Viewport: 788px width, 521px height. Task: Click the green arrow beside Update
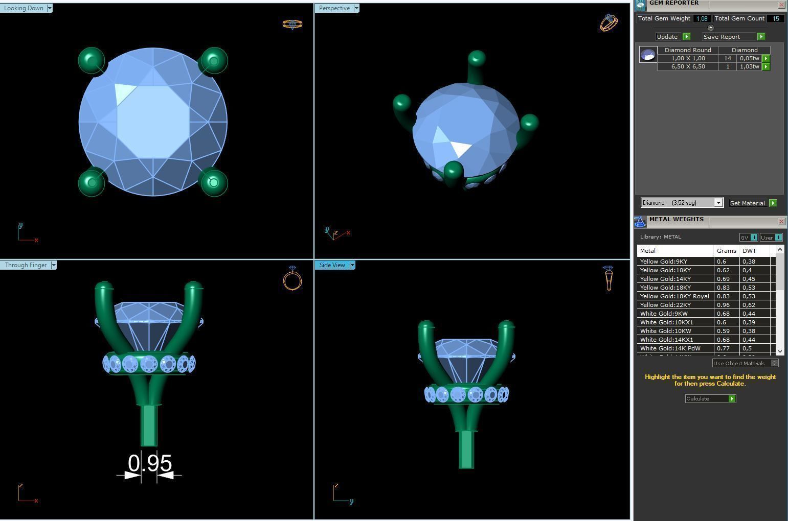[687, 36]
